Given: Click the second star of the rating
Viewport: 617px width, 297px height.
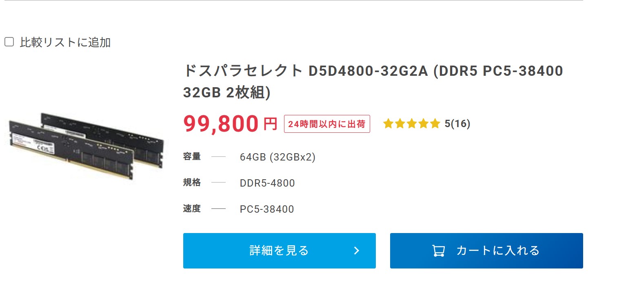Looking at the screenshot, I should click(x=400, y=124).
